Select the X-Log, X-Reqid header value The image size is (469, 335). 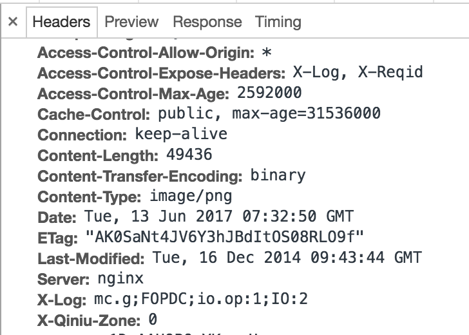pyautogui.click(x=358, y=72)
